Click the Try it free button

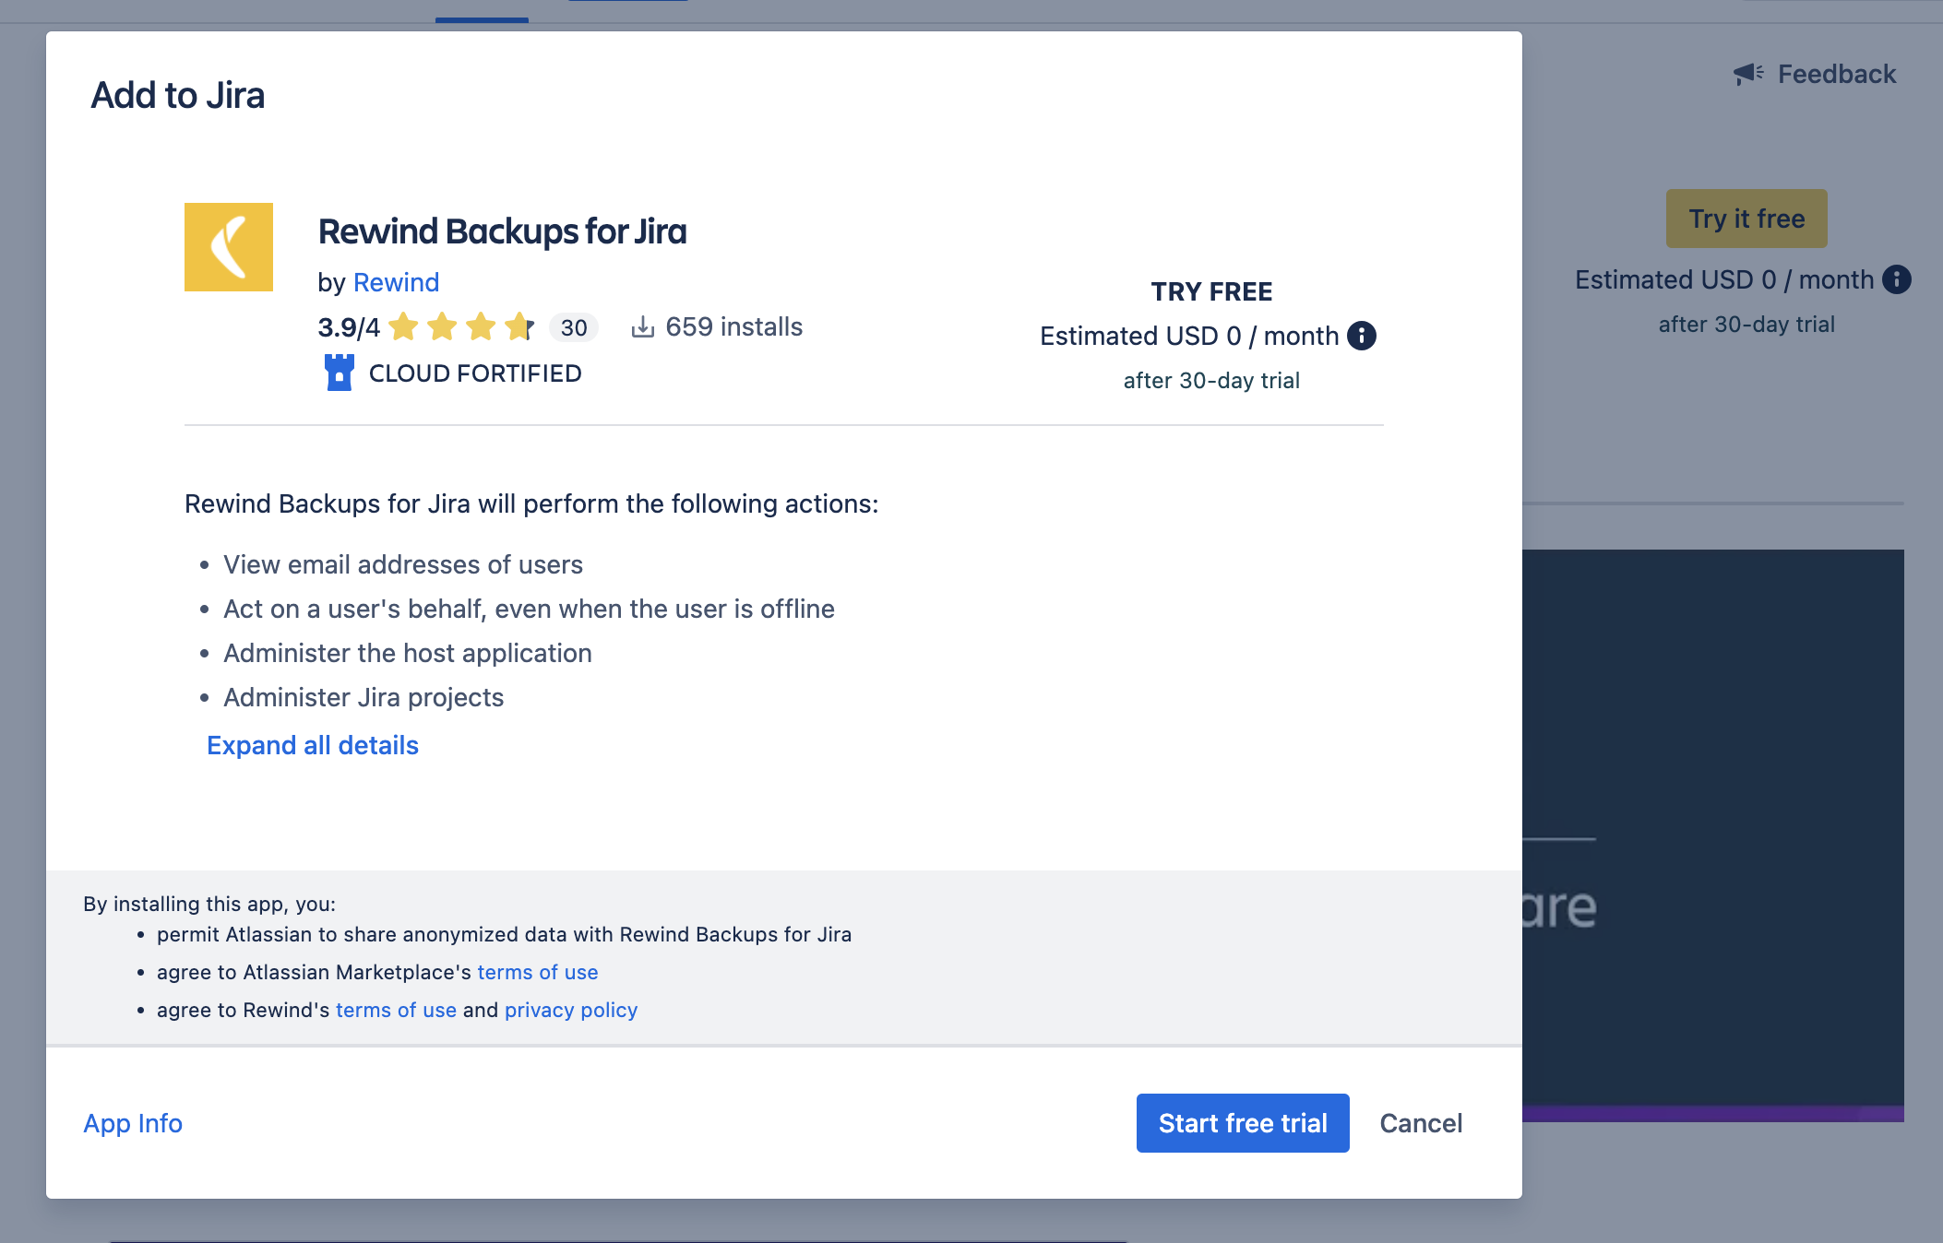pyautogui.click(x=1746, y=218)
